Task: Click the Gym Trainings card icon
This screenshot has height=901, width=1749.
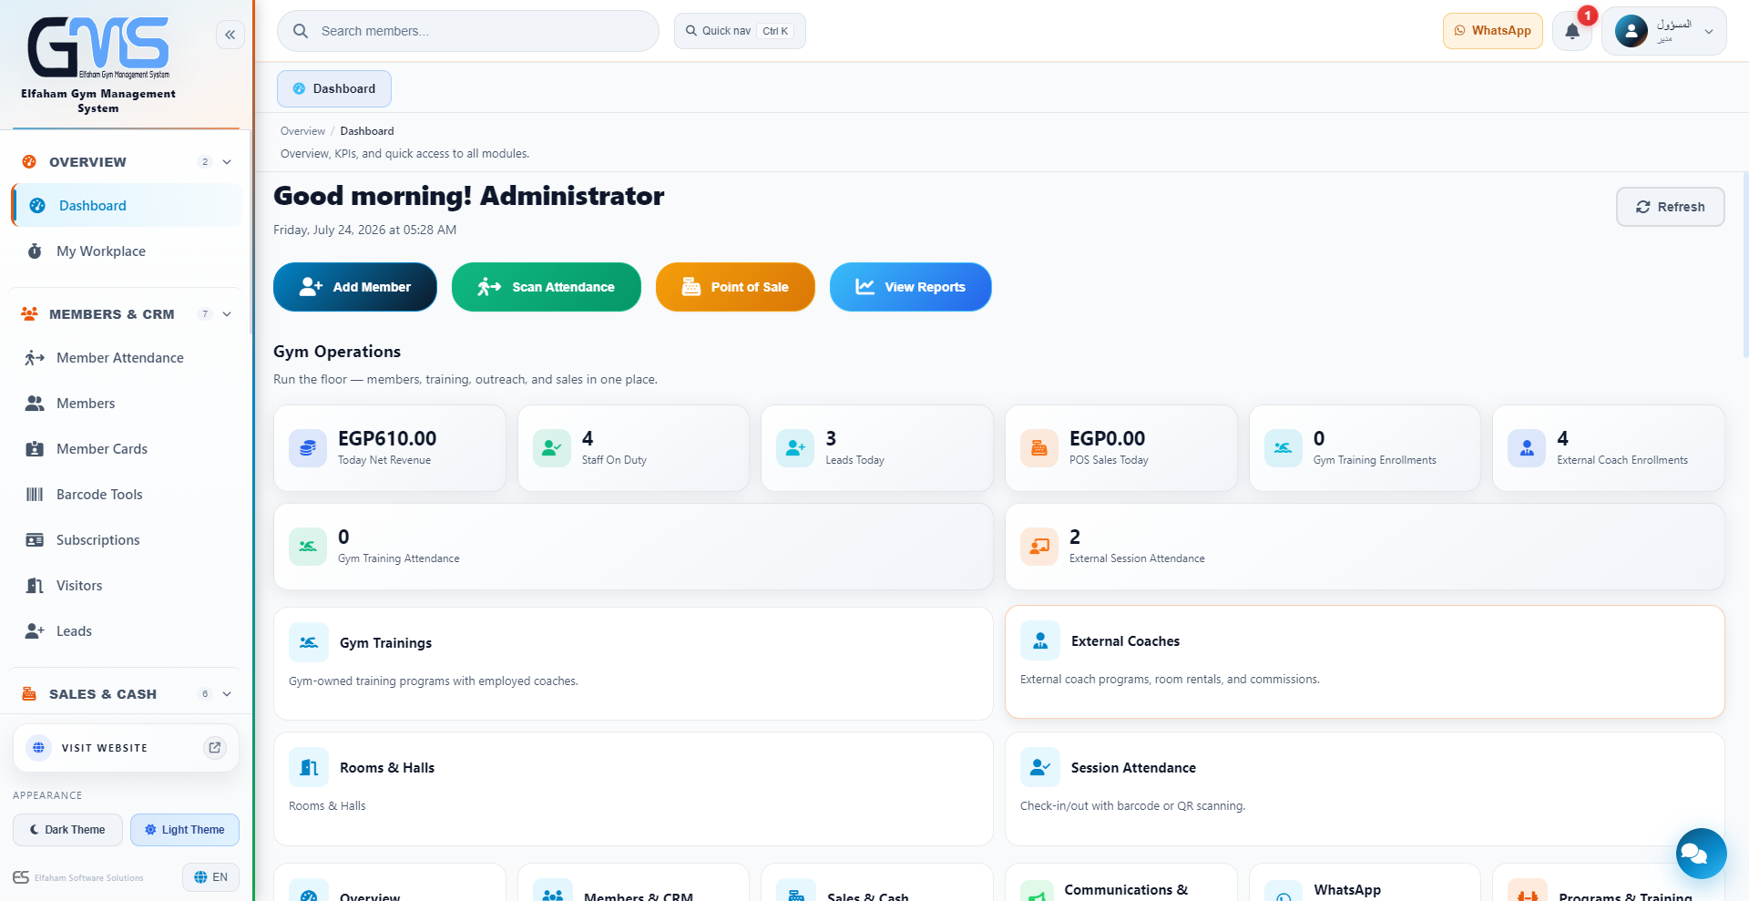Action: point(309,642)
